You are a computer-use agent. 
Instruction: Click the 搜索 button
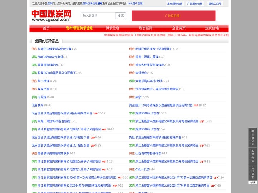[121, 16]
